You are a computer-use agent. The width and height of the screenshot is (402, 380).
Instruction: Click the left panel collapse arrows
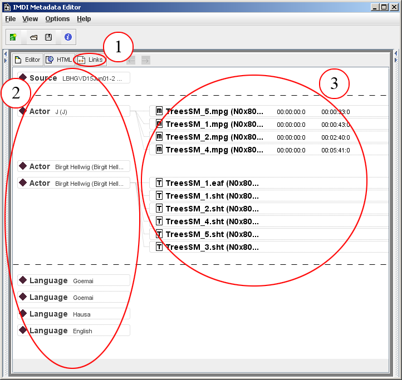[x=6, y=57]
